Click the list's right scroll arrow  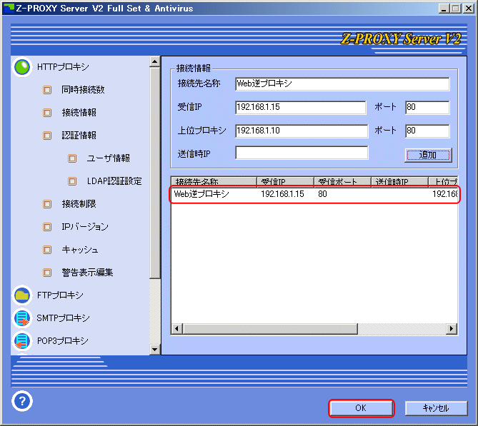coord(452,329)
